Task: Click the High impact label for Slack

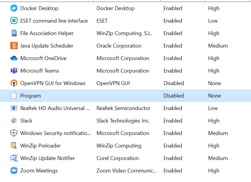Action: (213, 120)
